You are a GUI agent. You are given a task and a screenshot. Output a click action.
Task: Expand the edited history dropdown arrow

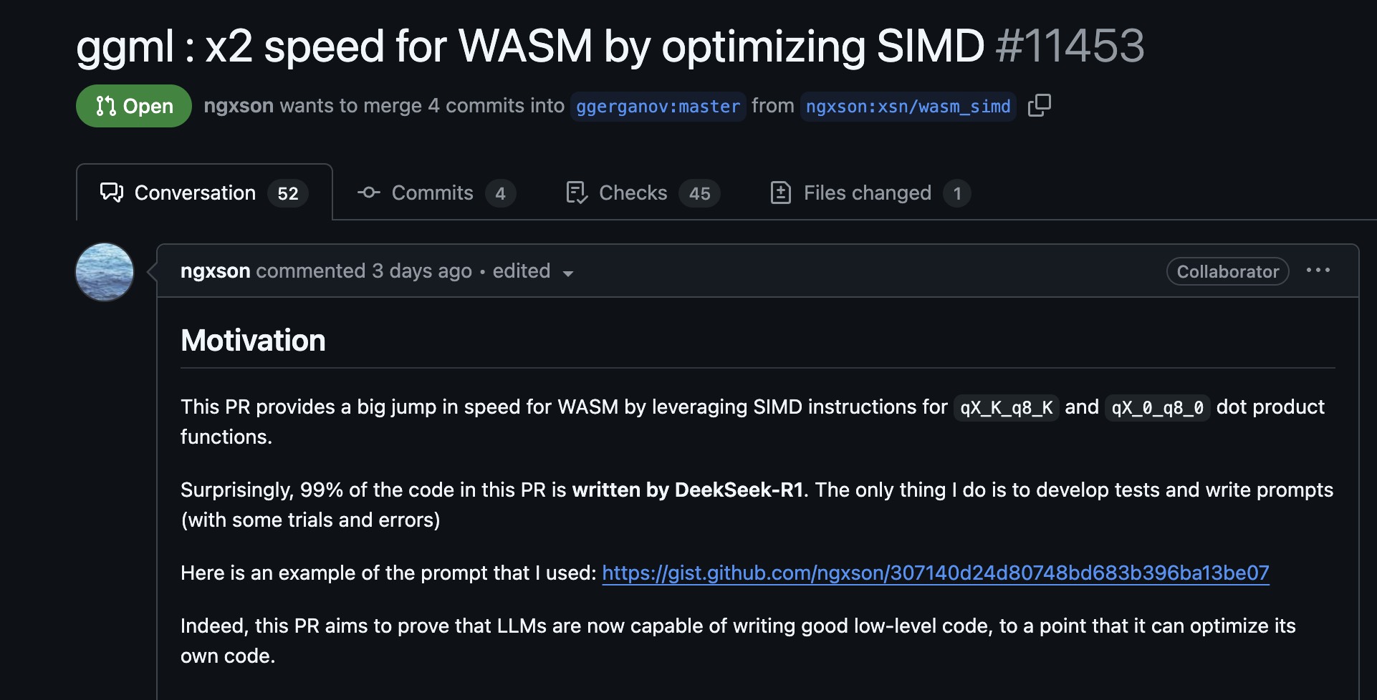568,273
